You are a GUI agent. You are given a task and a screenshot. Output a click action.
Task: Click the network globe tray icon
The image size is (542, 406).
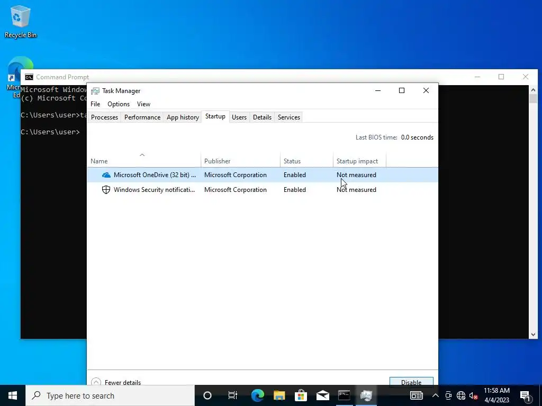coord(461,395)
